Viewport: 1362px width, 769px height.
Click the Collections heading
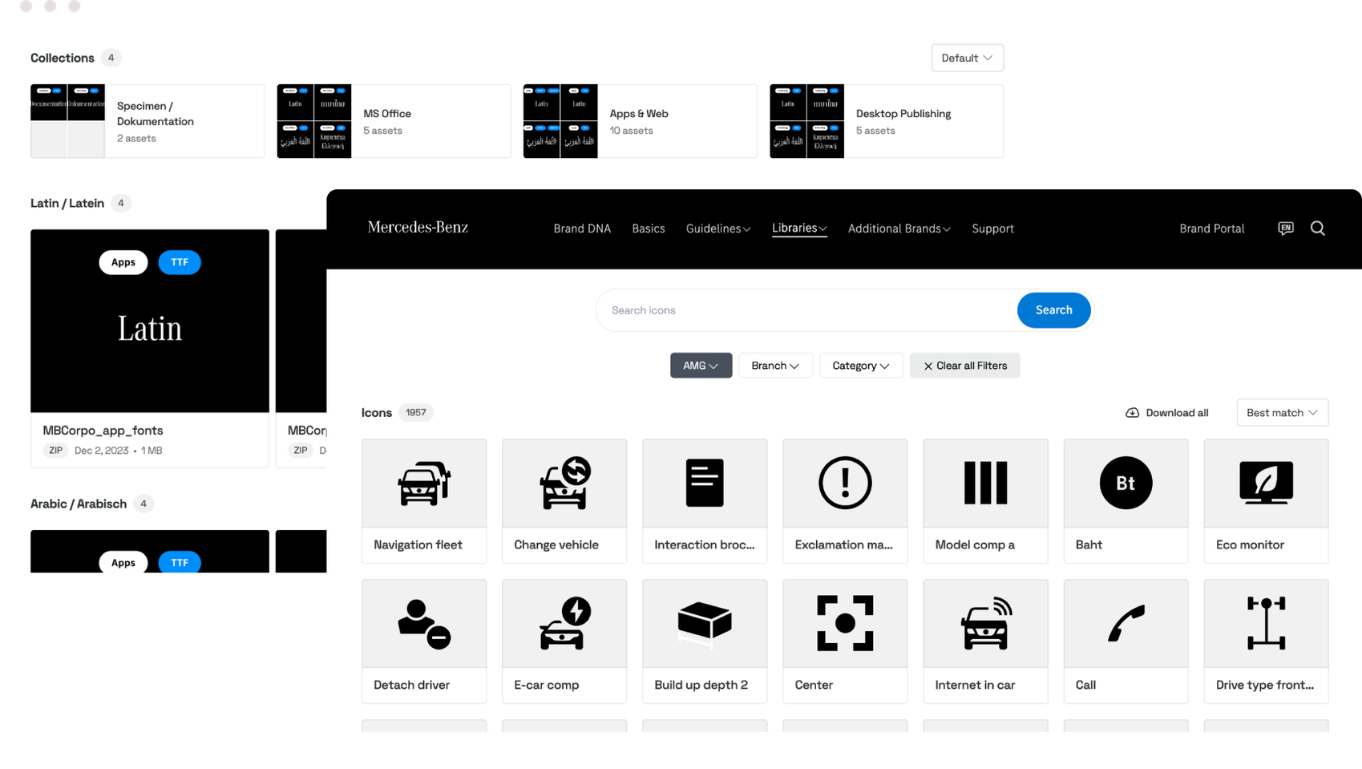tap(63, 58)
